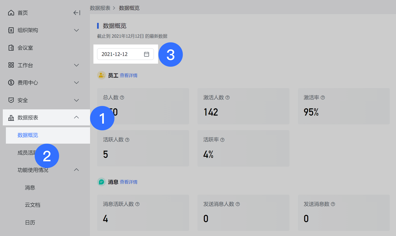Collapse the 数据报表 section chevron
The image size is (396, 236).
tap(77, 117)
